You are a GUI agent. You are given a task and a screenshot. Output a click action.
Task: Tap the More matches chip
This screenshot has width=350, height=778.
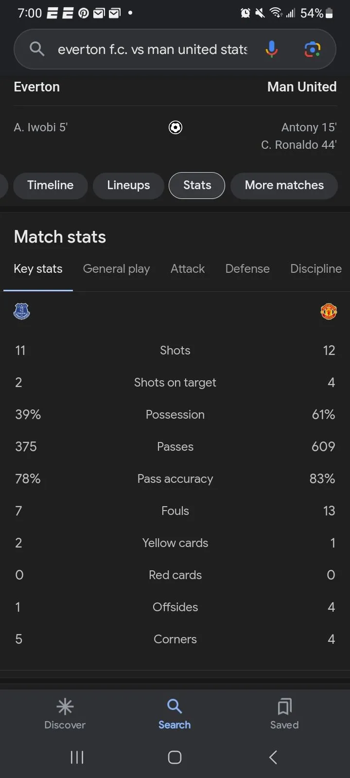284,185
